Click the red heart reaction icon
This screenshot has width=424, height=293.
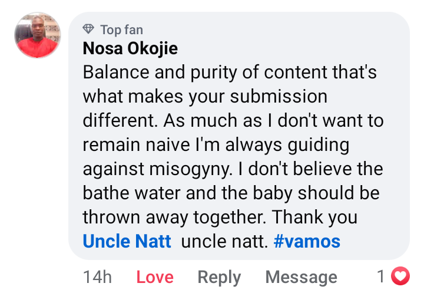[400, 275]
